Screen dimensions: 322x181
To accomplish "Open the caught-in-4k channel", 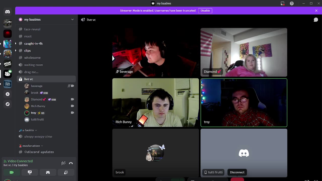I will coord(47,43).
